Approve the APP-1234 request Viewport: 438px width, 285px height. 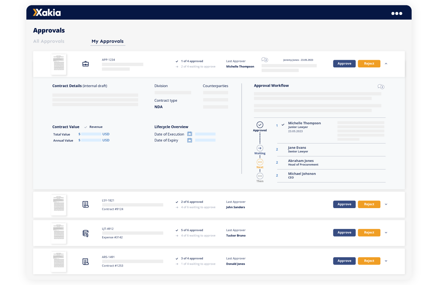pos(344,63)
